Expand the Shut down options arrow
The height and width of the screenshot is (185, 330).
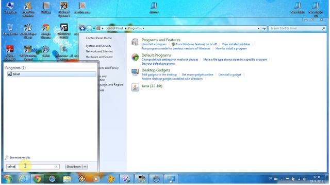(85, 166)
